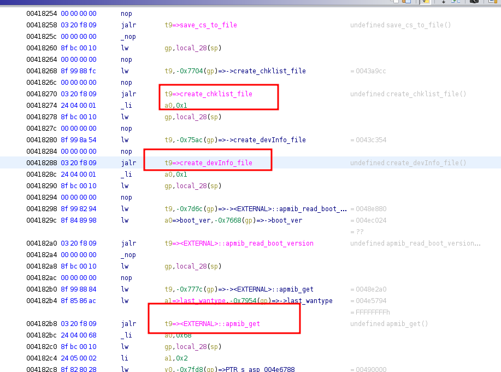Click the orange-and-blue copy toolbar icon
The image size is (501, 372).
pyautogui.click(x=407, y=2)
